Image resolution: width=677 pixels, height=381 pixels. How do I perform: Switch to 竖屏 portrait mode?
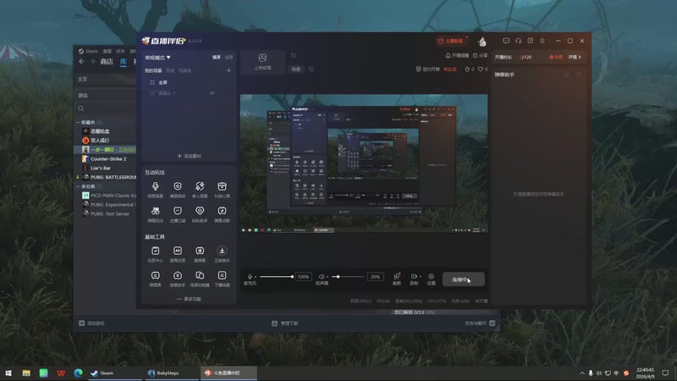click(228, 57)
